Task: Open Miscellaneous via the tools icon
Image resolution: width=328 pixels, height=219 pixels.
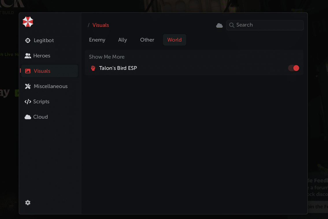Action: [x=28, y=86]
